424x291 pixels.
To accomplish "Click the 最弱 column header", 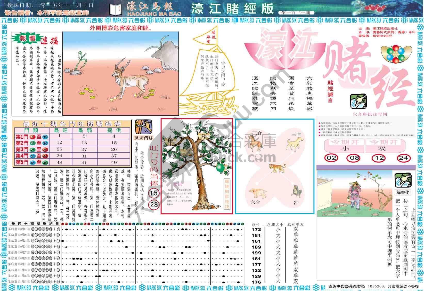I will pos(85,130).
